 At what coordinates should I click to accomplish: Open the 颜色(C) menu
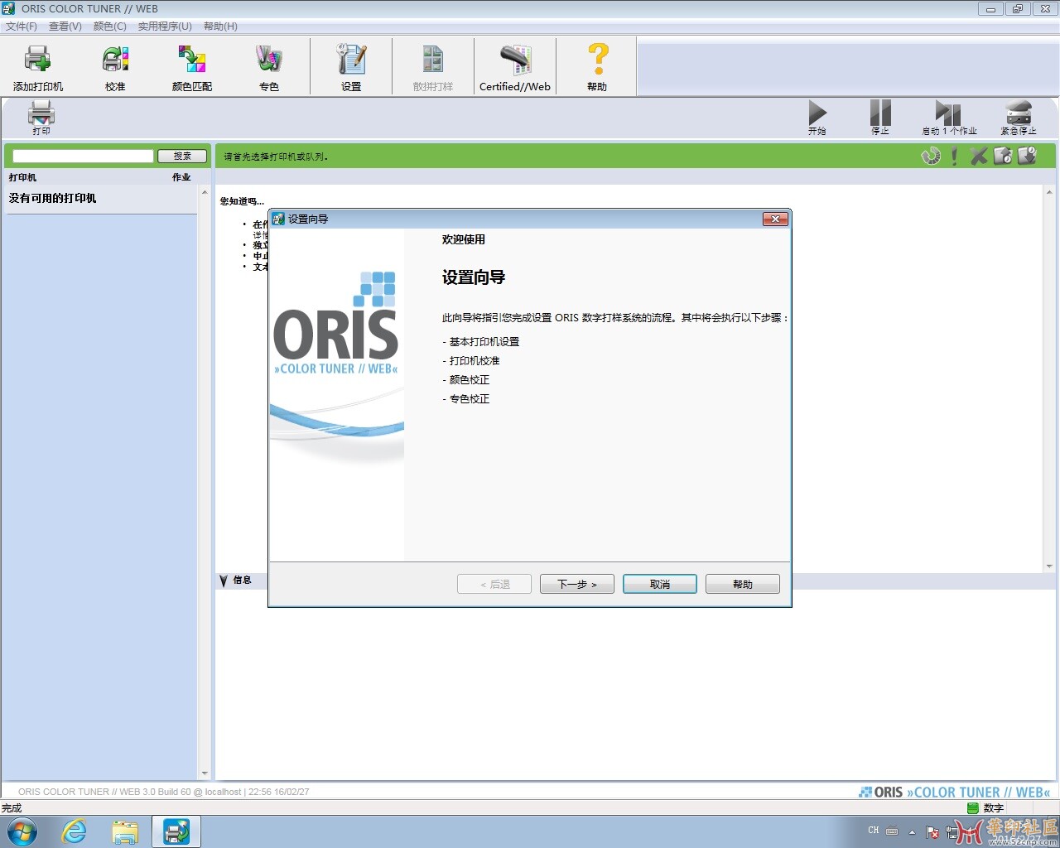pos(110,26)
